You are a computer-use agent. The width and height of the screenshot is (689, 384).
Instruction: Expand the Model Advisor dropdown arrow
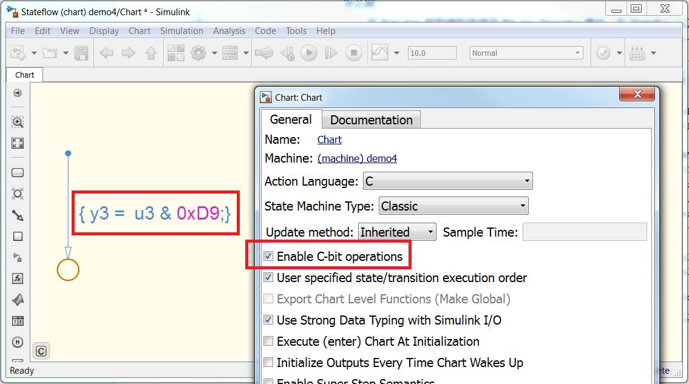(619, 53)
